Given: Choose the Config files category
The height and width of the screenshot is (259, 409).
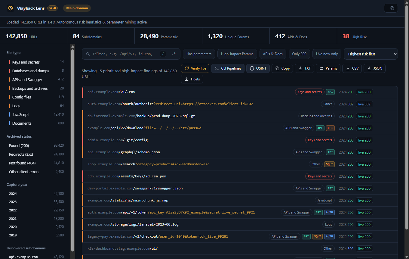Looking at the screenshot, I should (x=36, y=97).
